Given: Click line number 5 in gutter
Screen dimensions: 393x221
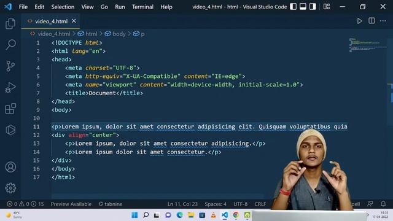Looking at the screenshot, I should 38,76.
